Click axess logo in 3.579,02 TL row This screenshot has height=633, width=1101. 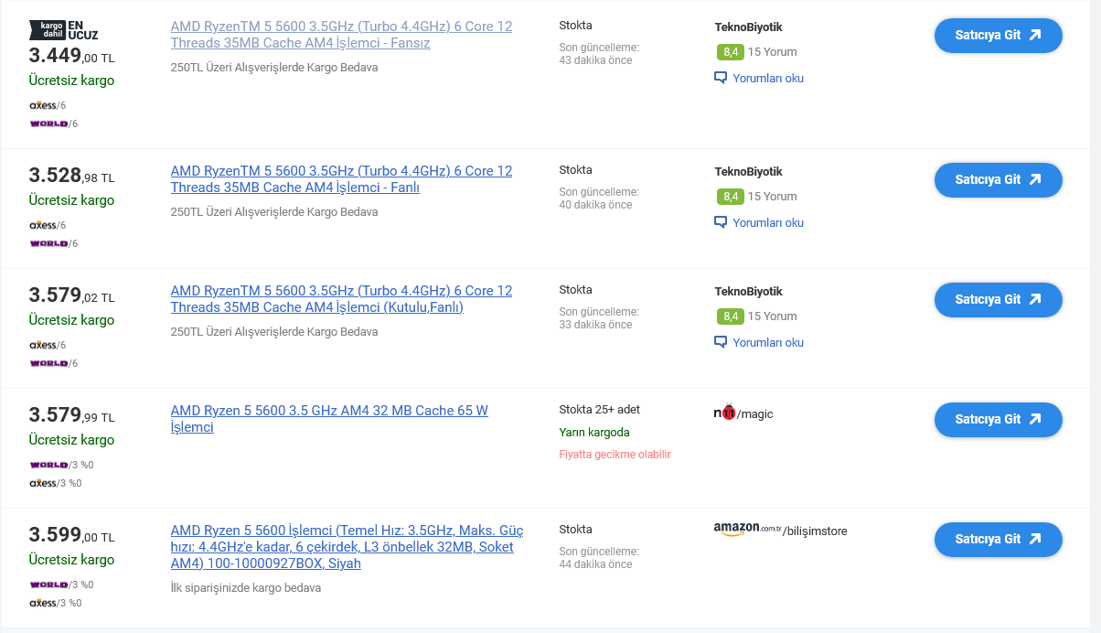(x=44, y=345)
